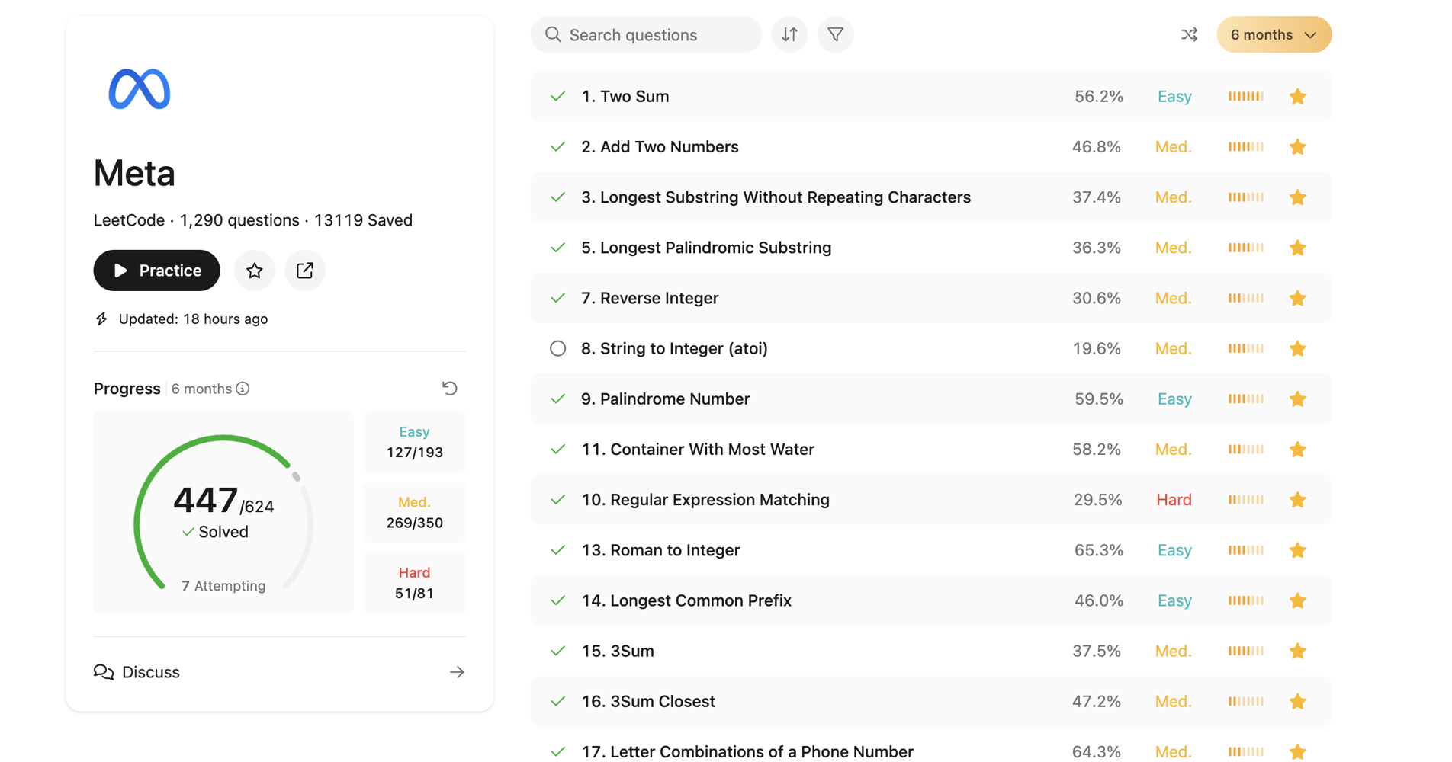The height and width of the screenshot is (762, 1452).
Task: Open the filter funnel icon
Action: pos(835,35)
